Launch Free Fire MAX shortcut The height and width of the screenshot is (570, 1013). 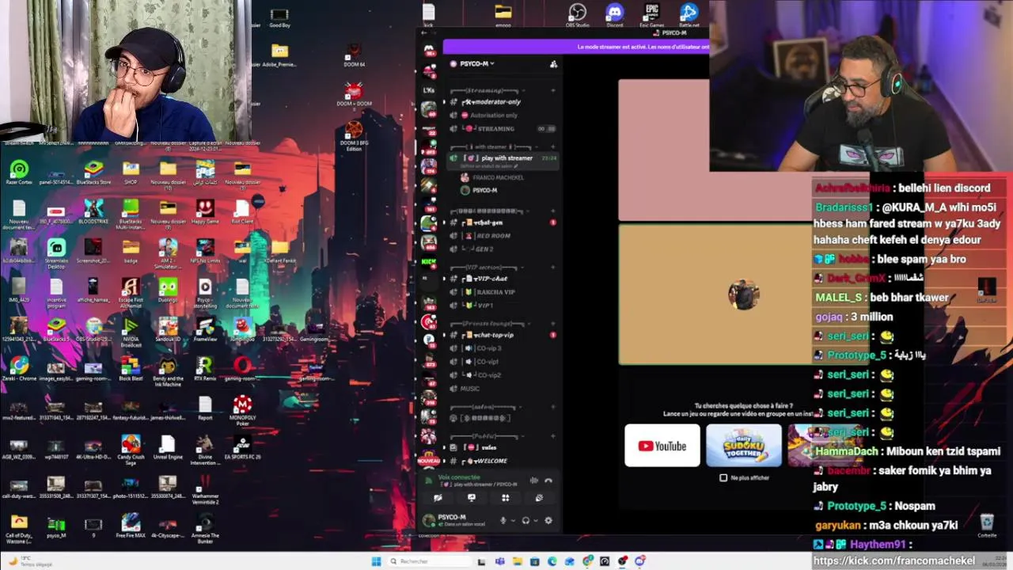tap(131, 526)
